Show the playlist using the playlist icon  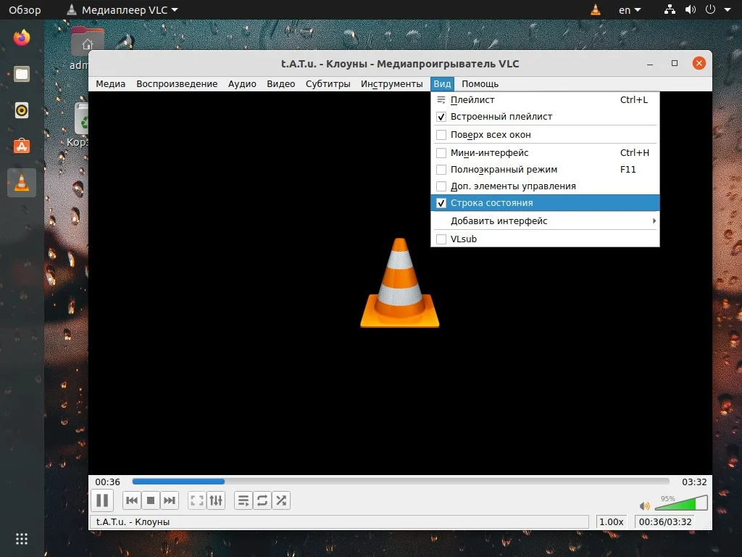point(243,500)
